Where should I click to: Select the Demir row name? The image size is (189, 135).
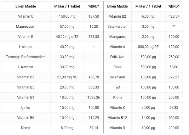click(x=26, y=128)
